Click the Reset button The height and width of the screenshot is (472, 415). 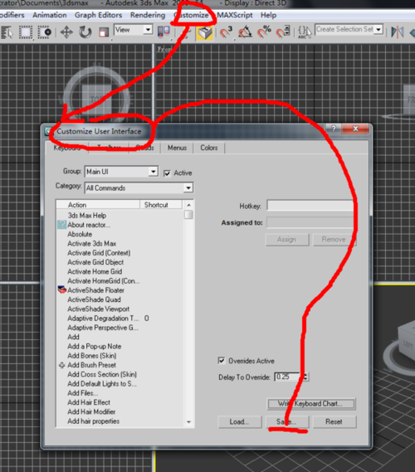pyautogui.click(x=334, y=421)
